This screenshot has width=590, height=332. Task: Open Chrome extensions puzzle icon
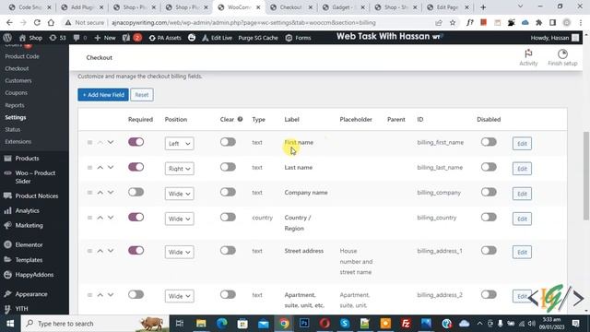point(538,22)
